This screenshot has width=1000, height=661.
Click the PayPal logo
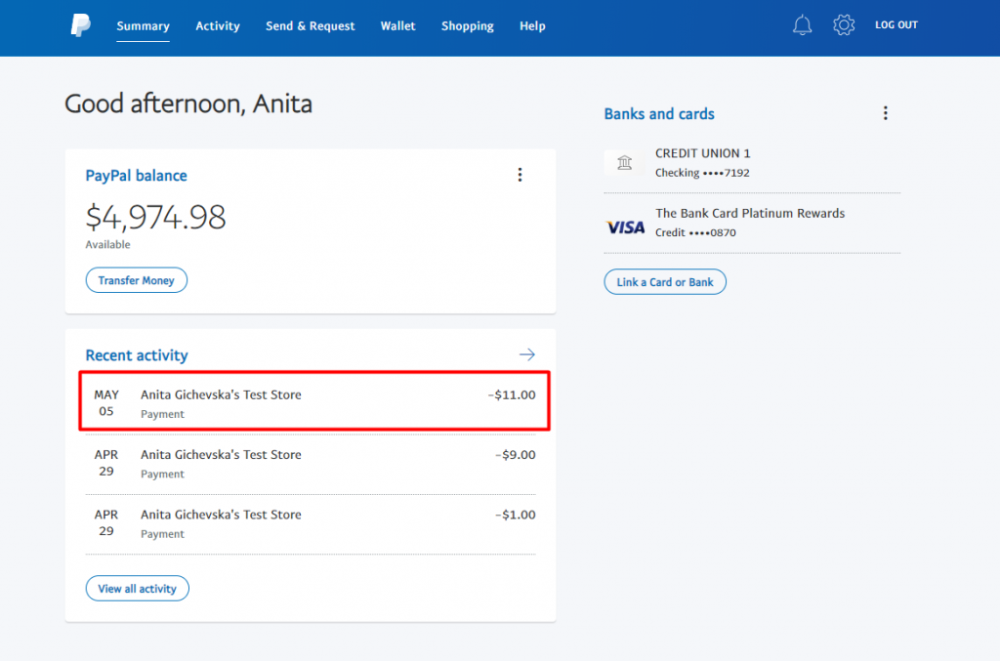tap(80, 25)
